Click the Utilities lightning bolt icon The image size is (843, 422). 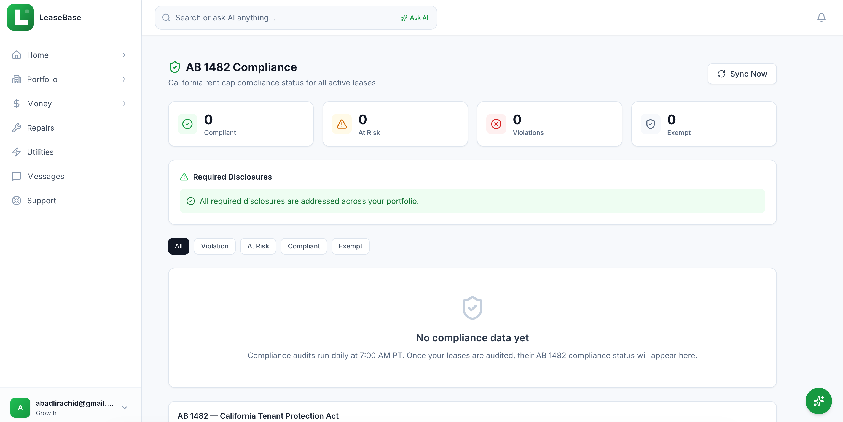(16, 152)
